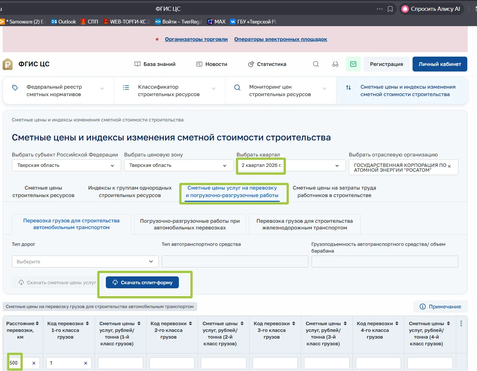Expand Классификатор строительных ресурсов menu
The width and height of the screenshot is (477, 371).
coord(170,91)
